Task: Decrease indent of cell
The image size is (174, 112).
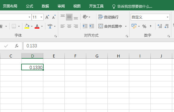Action: point(85,26)
